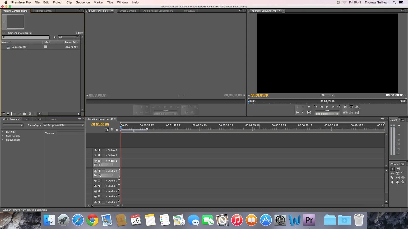Play the sequence in Program monitor
408x229 pixels.
point(327,107)
